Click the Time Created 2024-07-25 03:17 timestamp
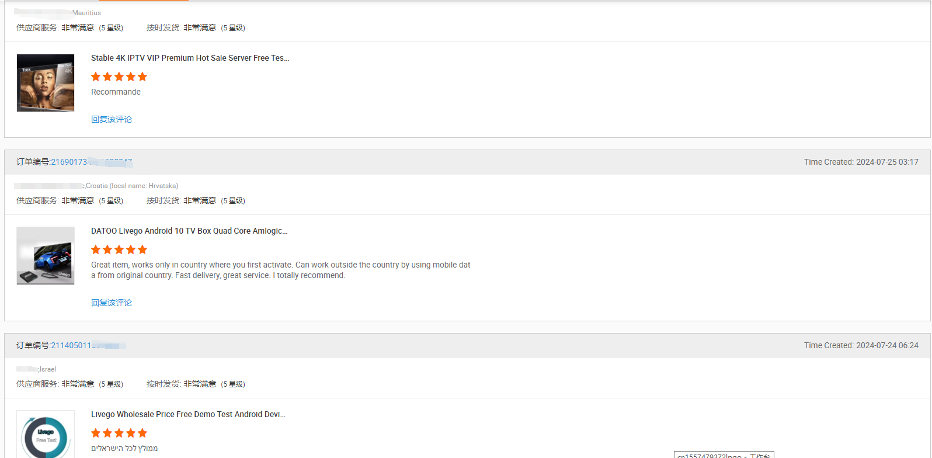 tap(861, 162)
